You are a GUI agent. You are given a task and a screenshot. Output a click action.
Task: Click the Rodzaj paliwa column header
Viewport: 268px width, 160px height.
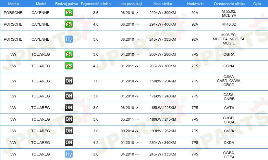pos(66,4)
